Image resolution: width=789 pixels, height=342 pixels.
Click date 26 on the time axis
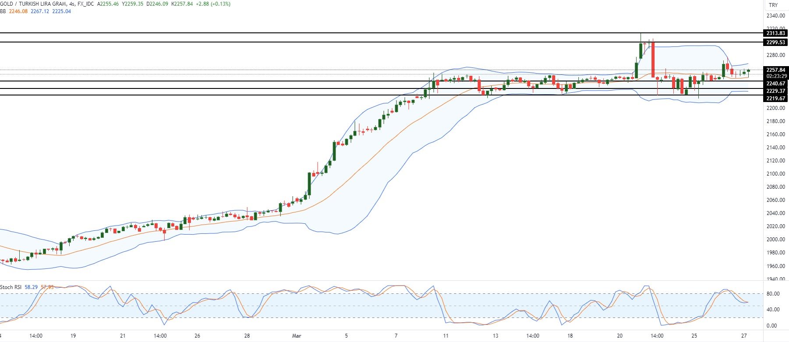[x=198, y=336]
